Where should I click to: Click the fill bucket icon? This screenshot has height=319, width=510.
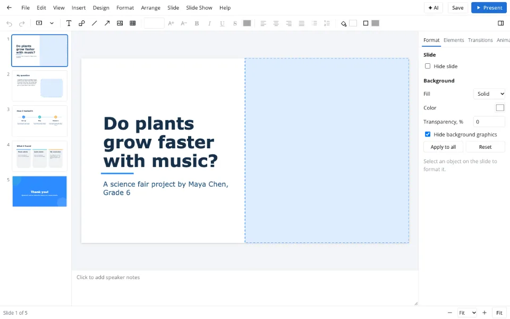tap(344, 23)
